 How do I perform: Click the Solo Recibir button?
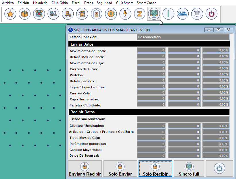155,169
